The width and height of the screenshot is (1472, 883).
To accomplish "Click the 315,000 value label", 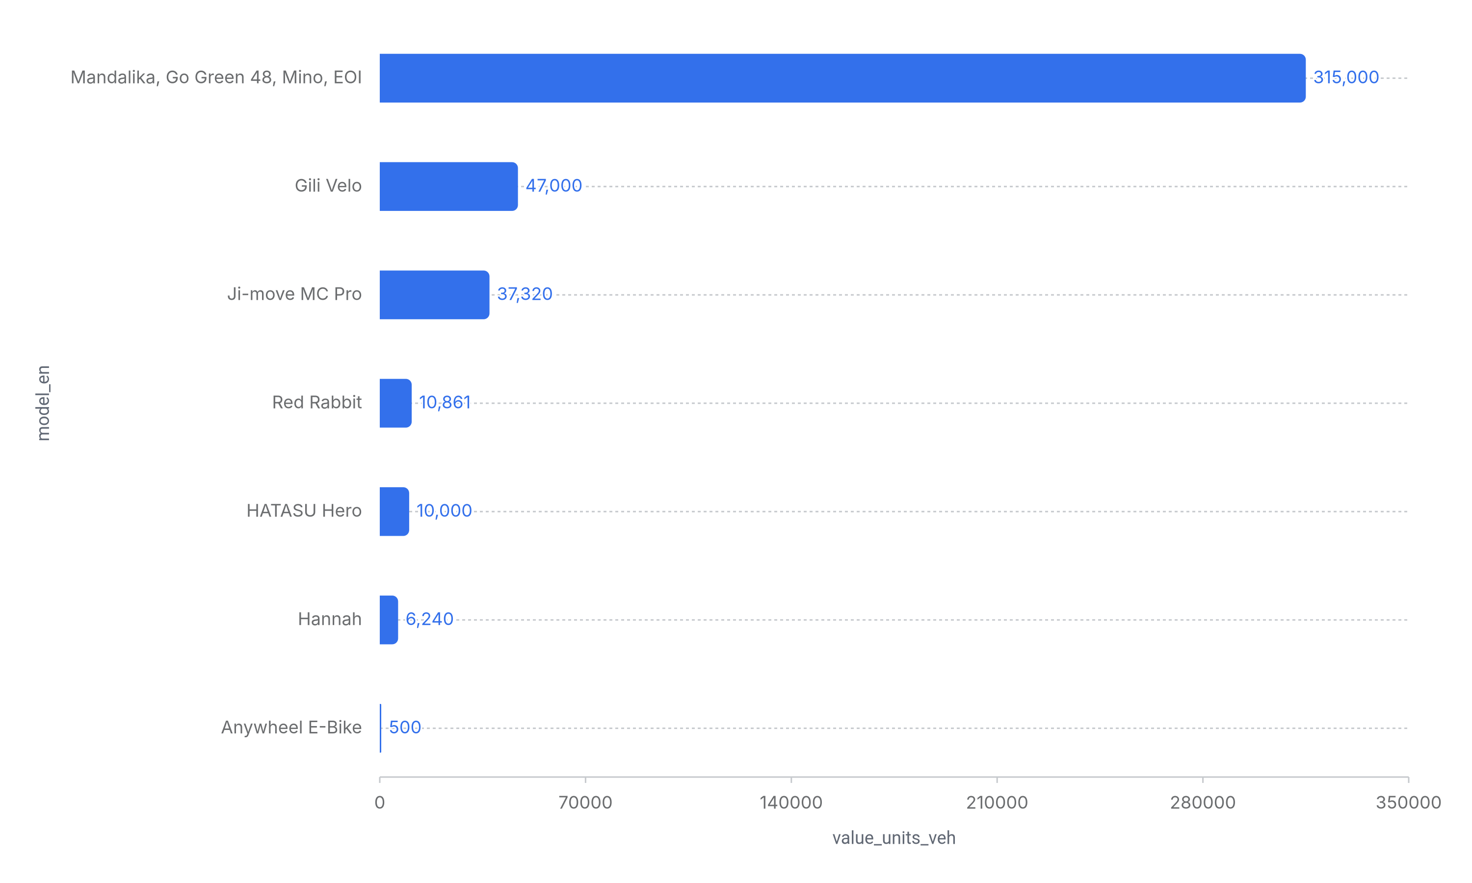I will click(1345, 78).
